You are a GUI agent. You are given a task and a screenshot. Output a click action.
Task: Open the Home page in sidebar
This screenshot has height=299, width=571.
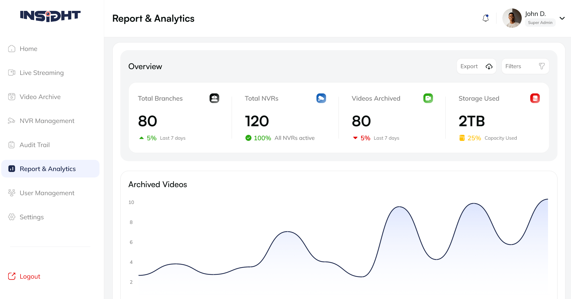coord(28,49)
